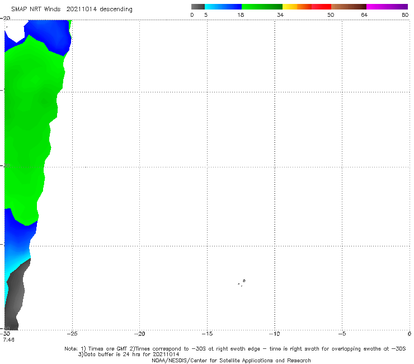414x364 pixels.
Task: Click the longitude axis label '-5'
Action: (x=342, y=334)
